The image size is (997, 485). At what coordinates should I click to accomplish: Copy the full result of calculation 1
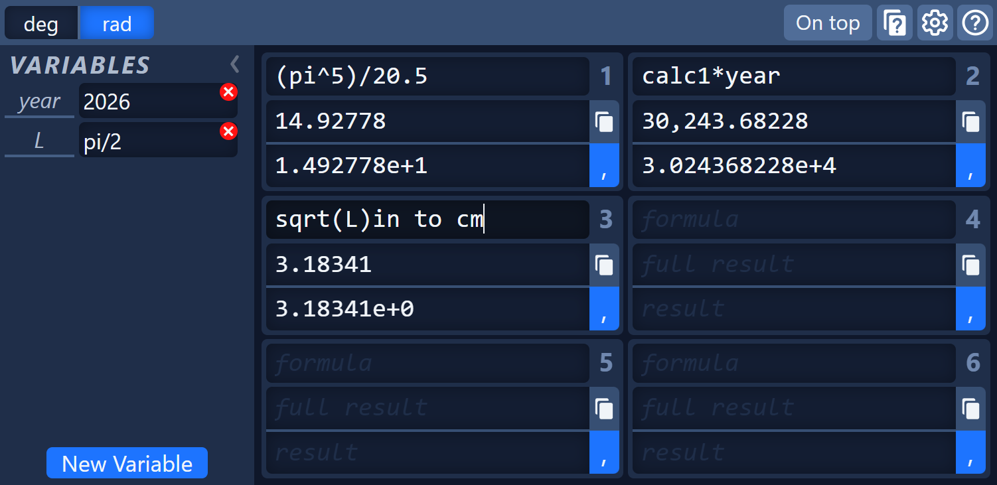coord(604,121)
